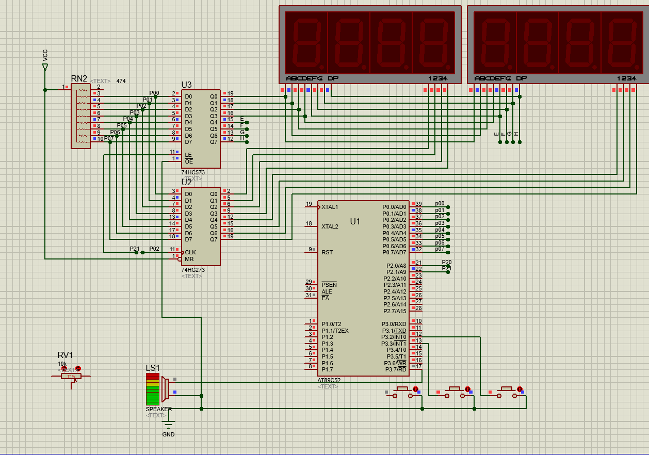Select the LS1 speaker cone symbol
The height and width of the screenshot is (455, 649).
click(x=165, y=388)
